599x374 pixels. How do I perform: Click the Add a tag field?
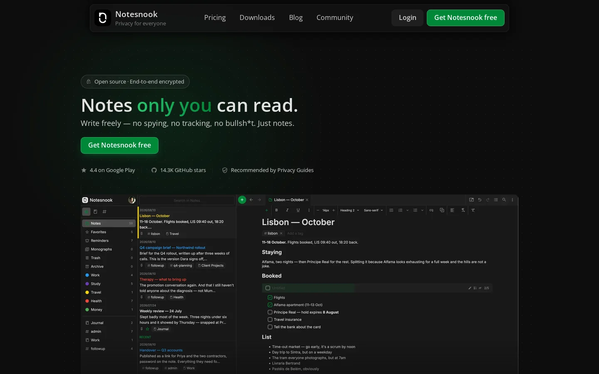click(x=295, y=234)
